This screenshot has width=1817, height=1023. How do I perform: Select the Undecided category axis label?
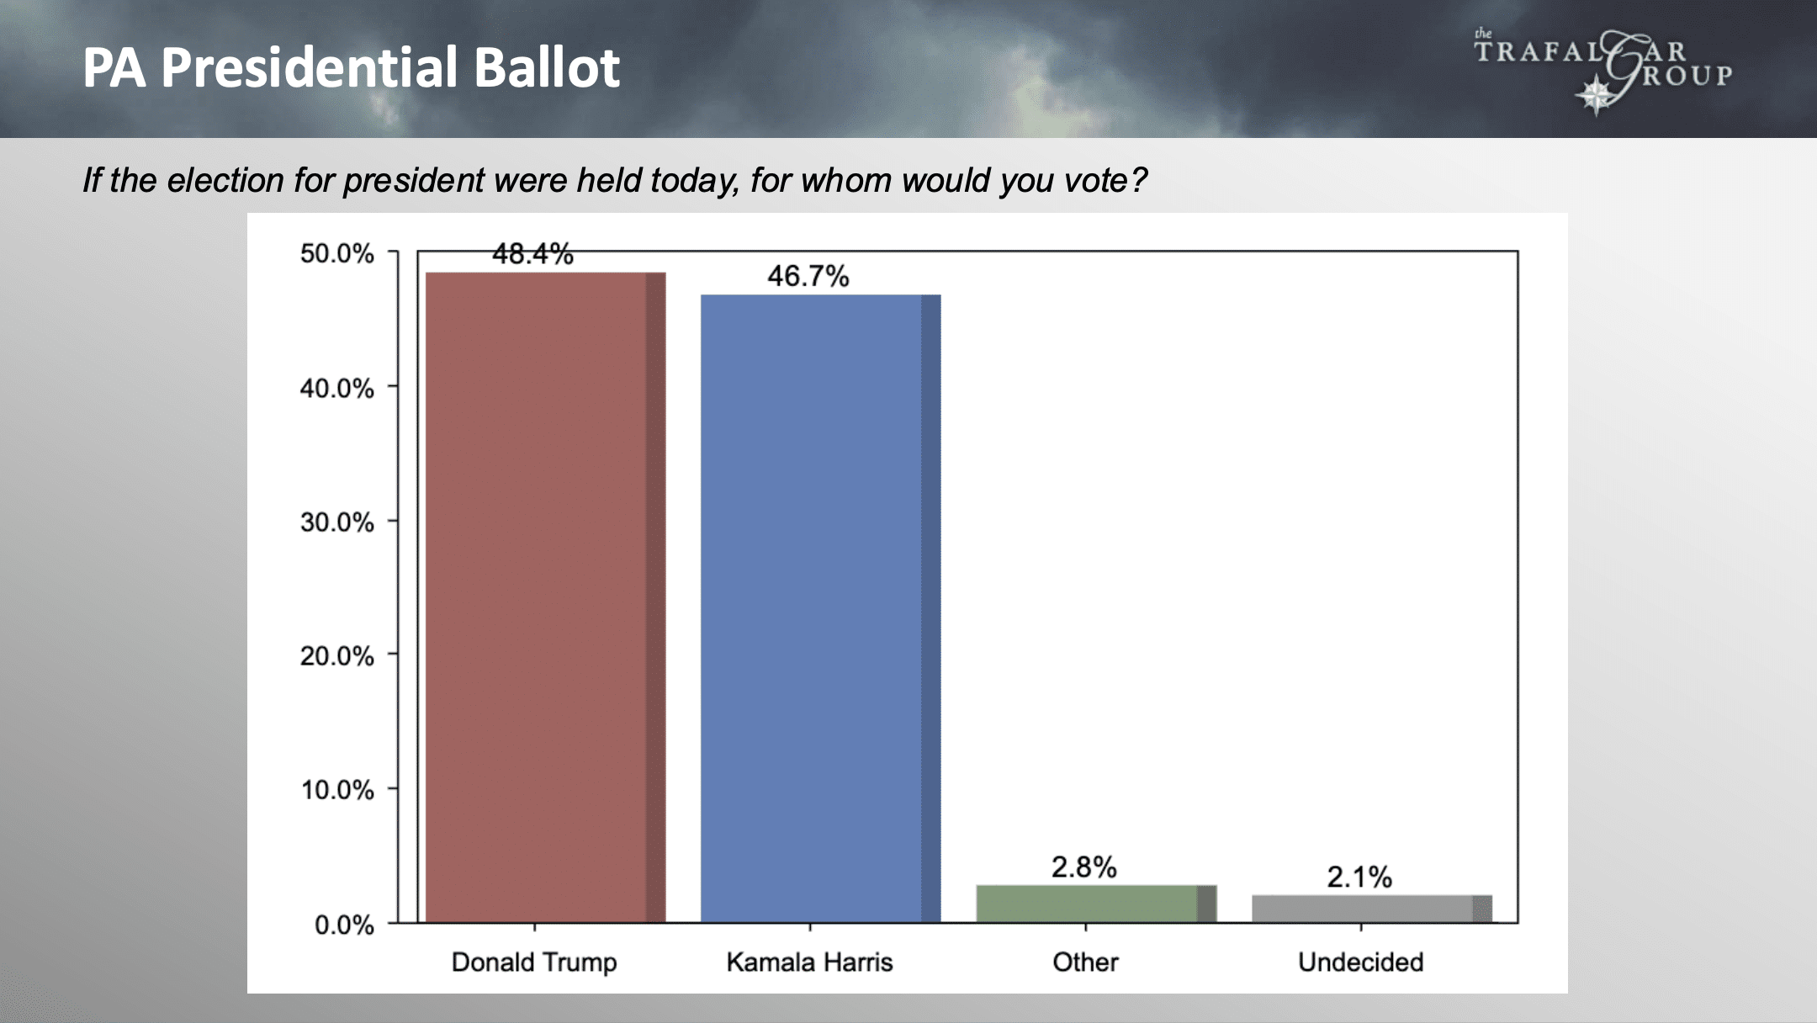[x=1360, y=962]
